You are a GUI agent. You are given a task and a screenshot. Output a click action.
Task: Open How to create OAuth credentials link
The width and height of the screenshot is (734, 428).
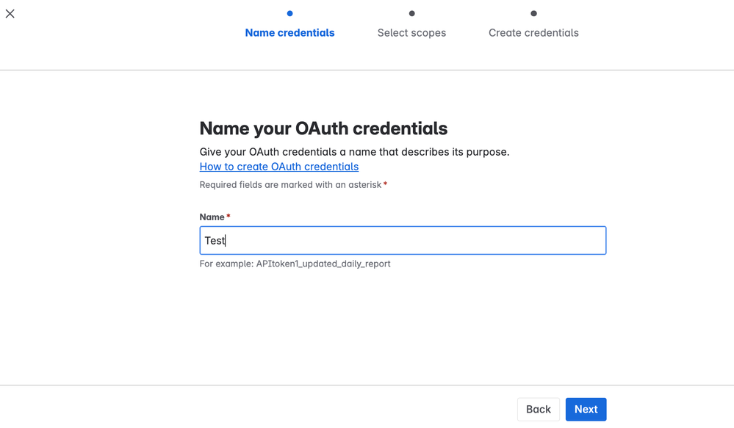tap(279, 167)
